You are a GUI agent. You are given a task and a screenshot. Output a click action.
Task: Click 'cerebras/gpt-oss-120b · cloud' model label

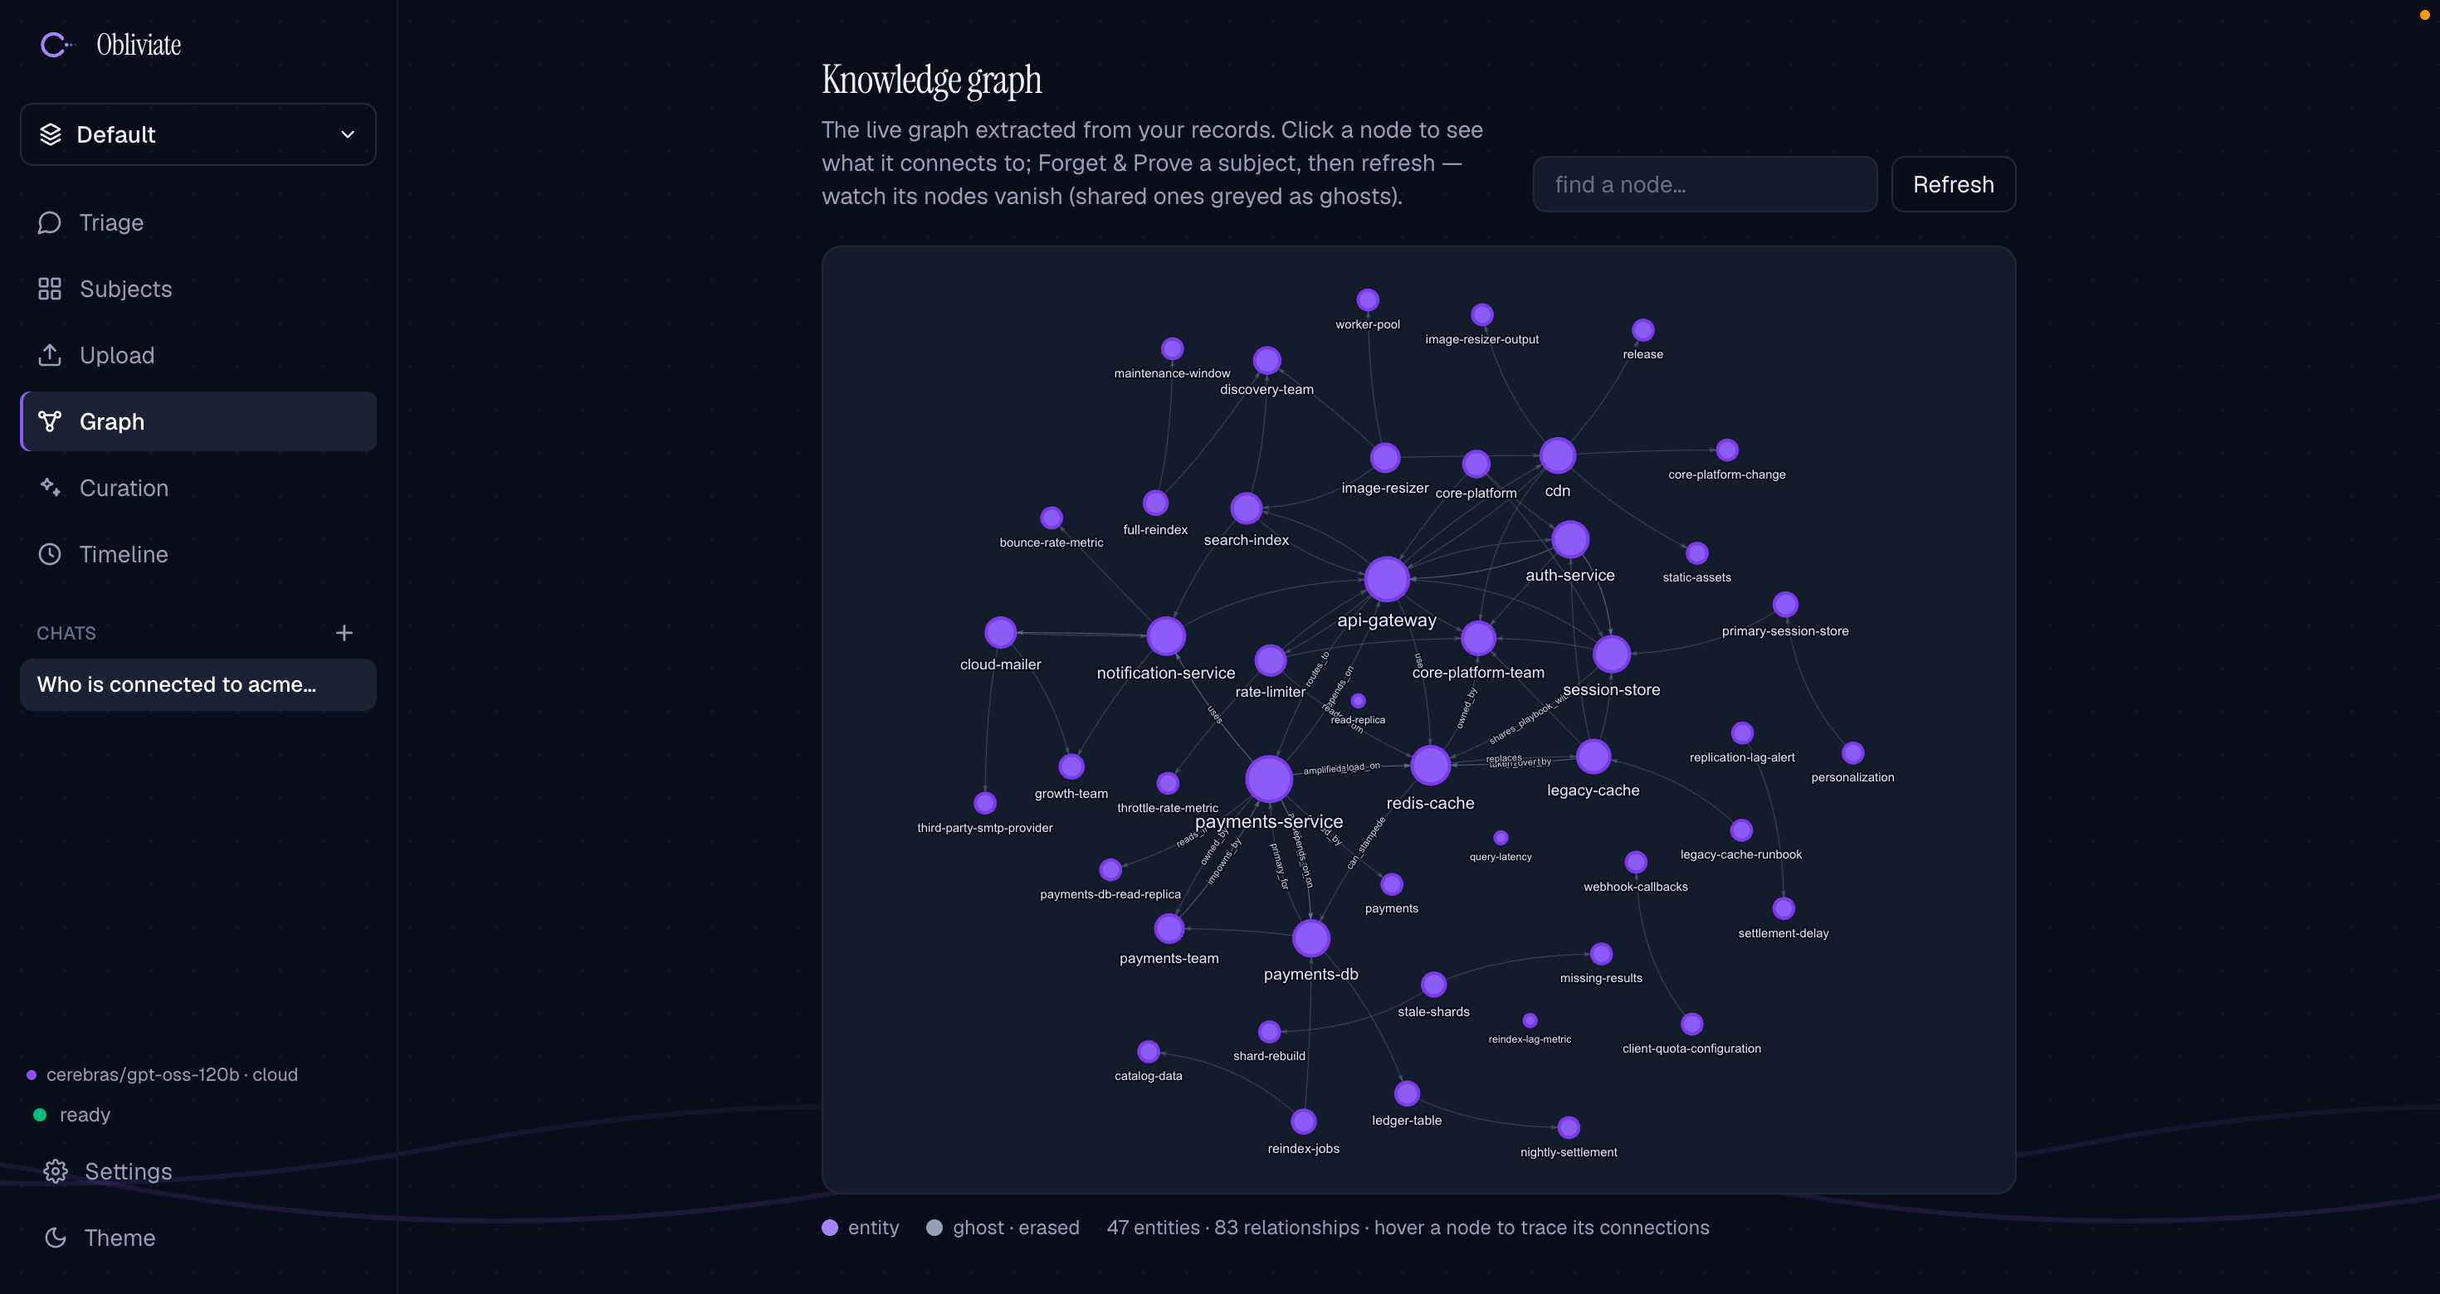click(x=173, y=1074)
